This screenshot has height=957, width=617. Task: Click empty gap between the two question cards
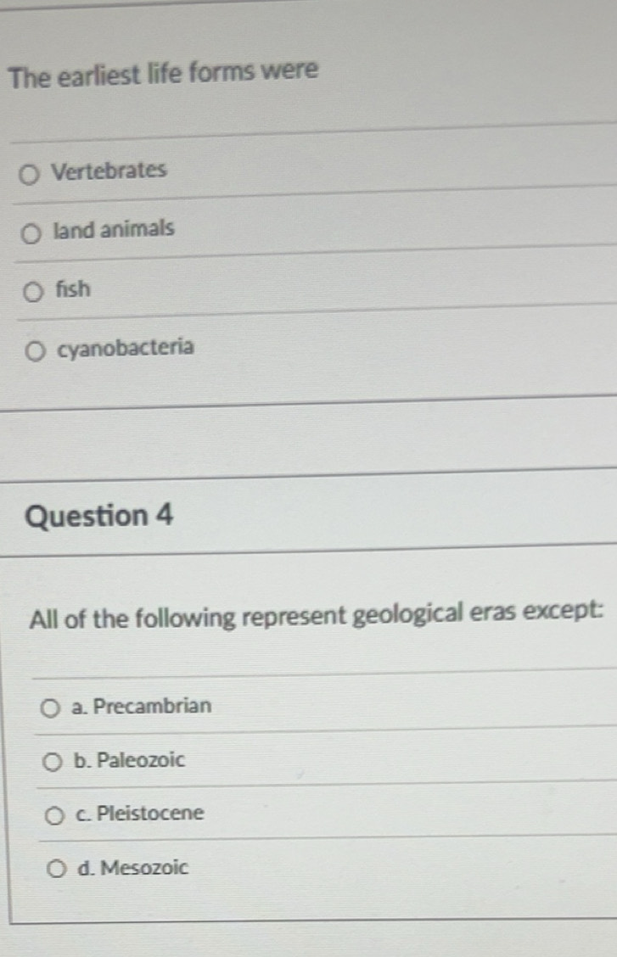pos(306,433)
